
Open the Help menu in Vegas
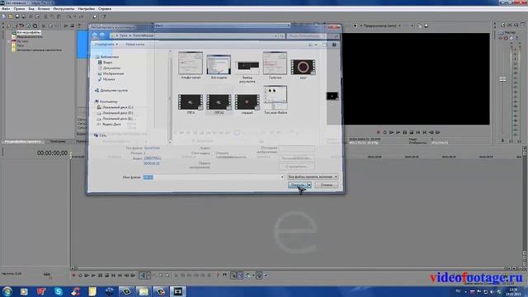click(105, 9)
